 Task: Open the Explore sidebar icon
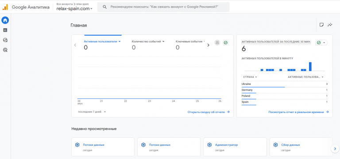pos(5,40)
